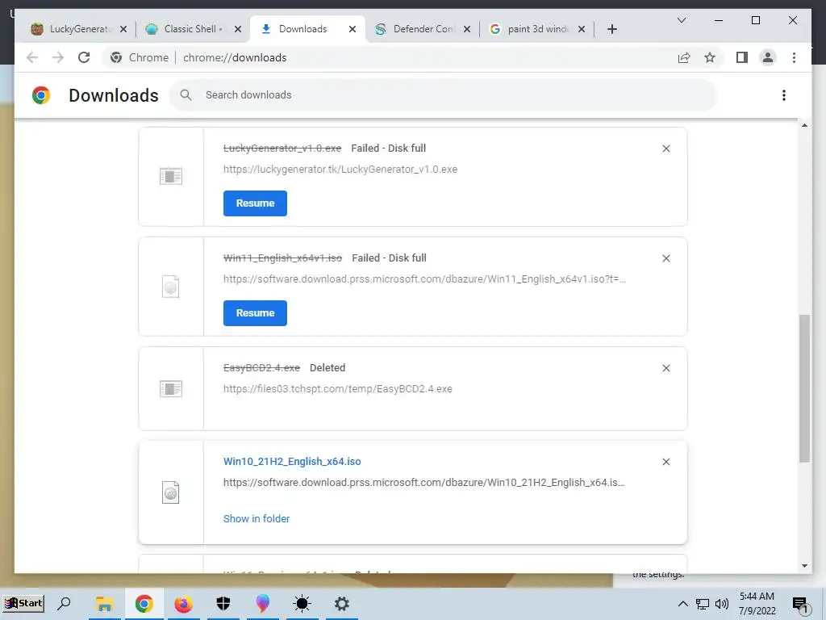826x620 pixels.
Task: Resume the Win11_English_x64v1.iso download
Action: tap(255, 313)
